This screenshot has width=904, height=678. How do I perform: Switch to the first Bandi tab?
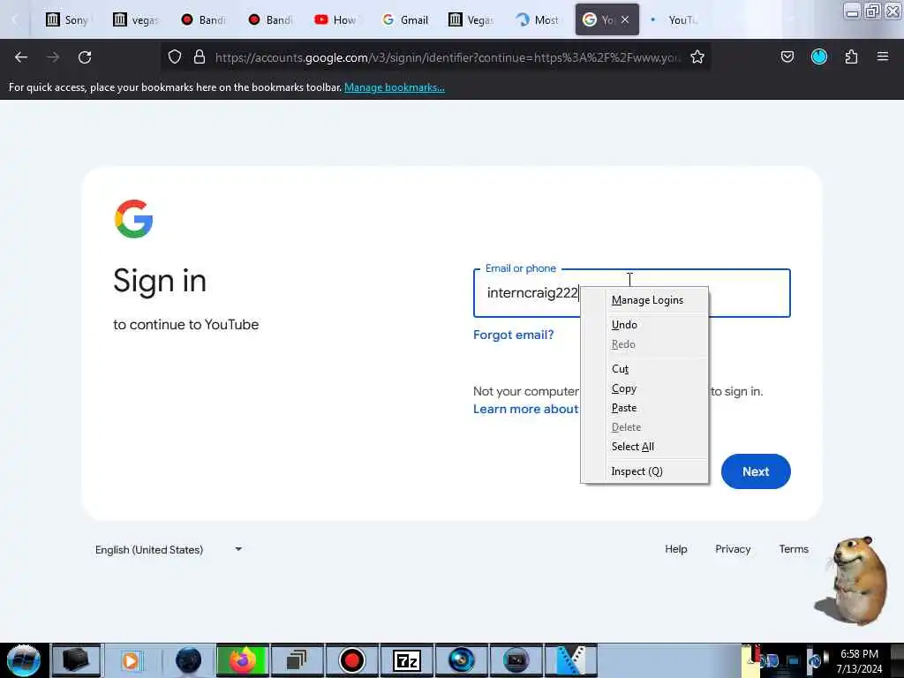pos(203,20)
